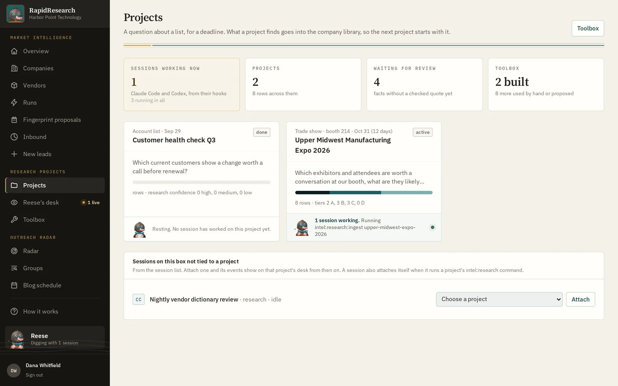Click the How it works question icon
This screenshot has height=386, width=618.
[x=14, y=311]
